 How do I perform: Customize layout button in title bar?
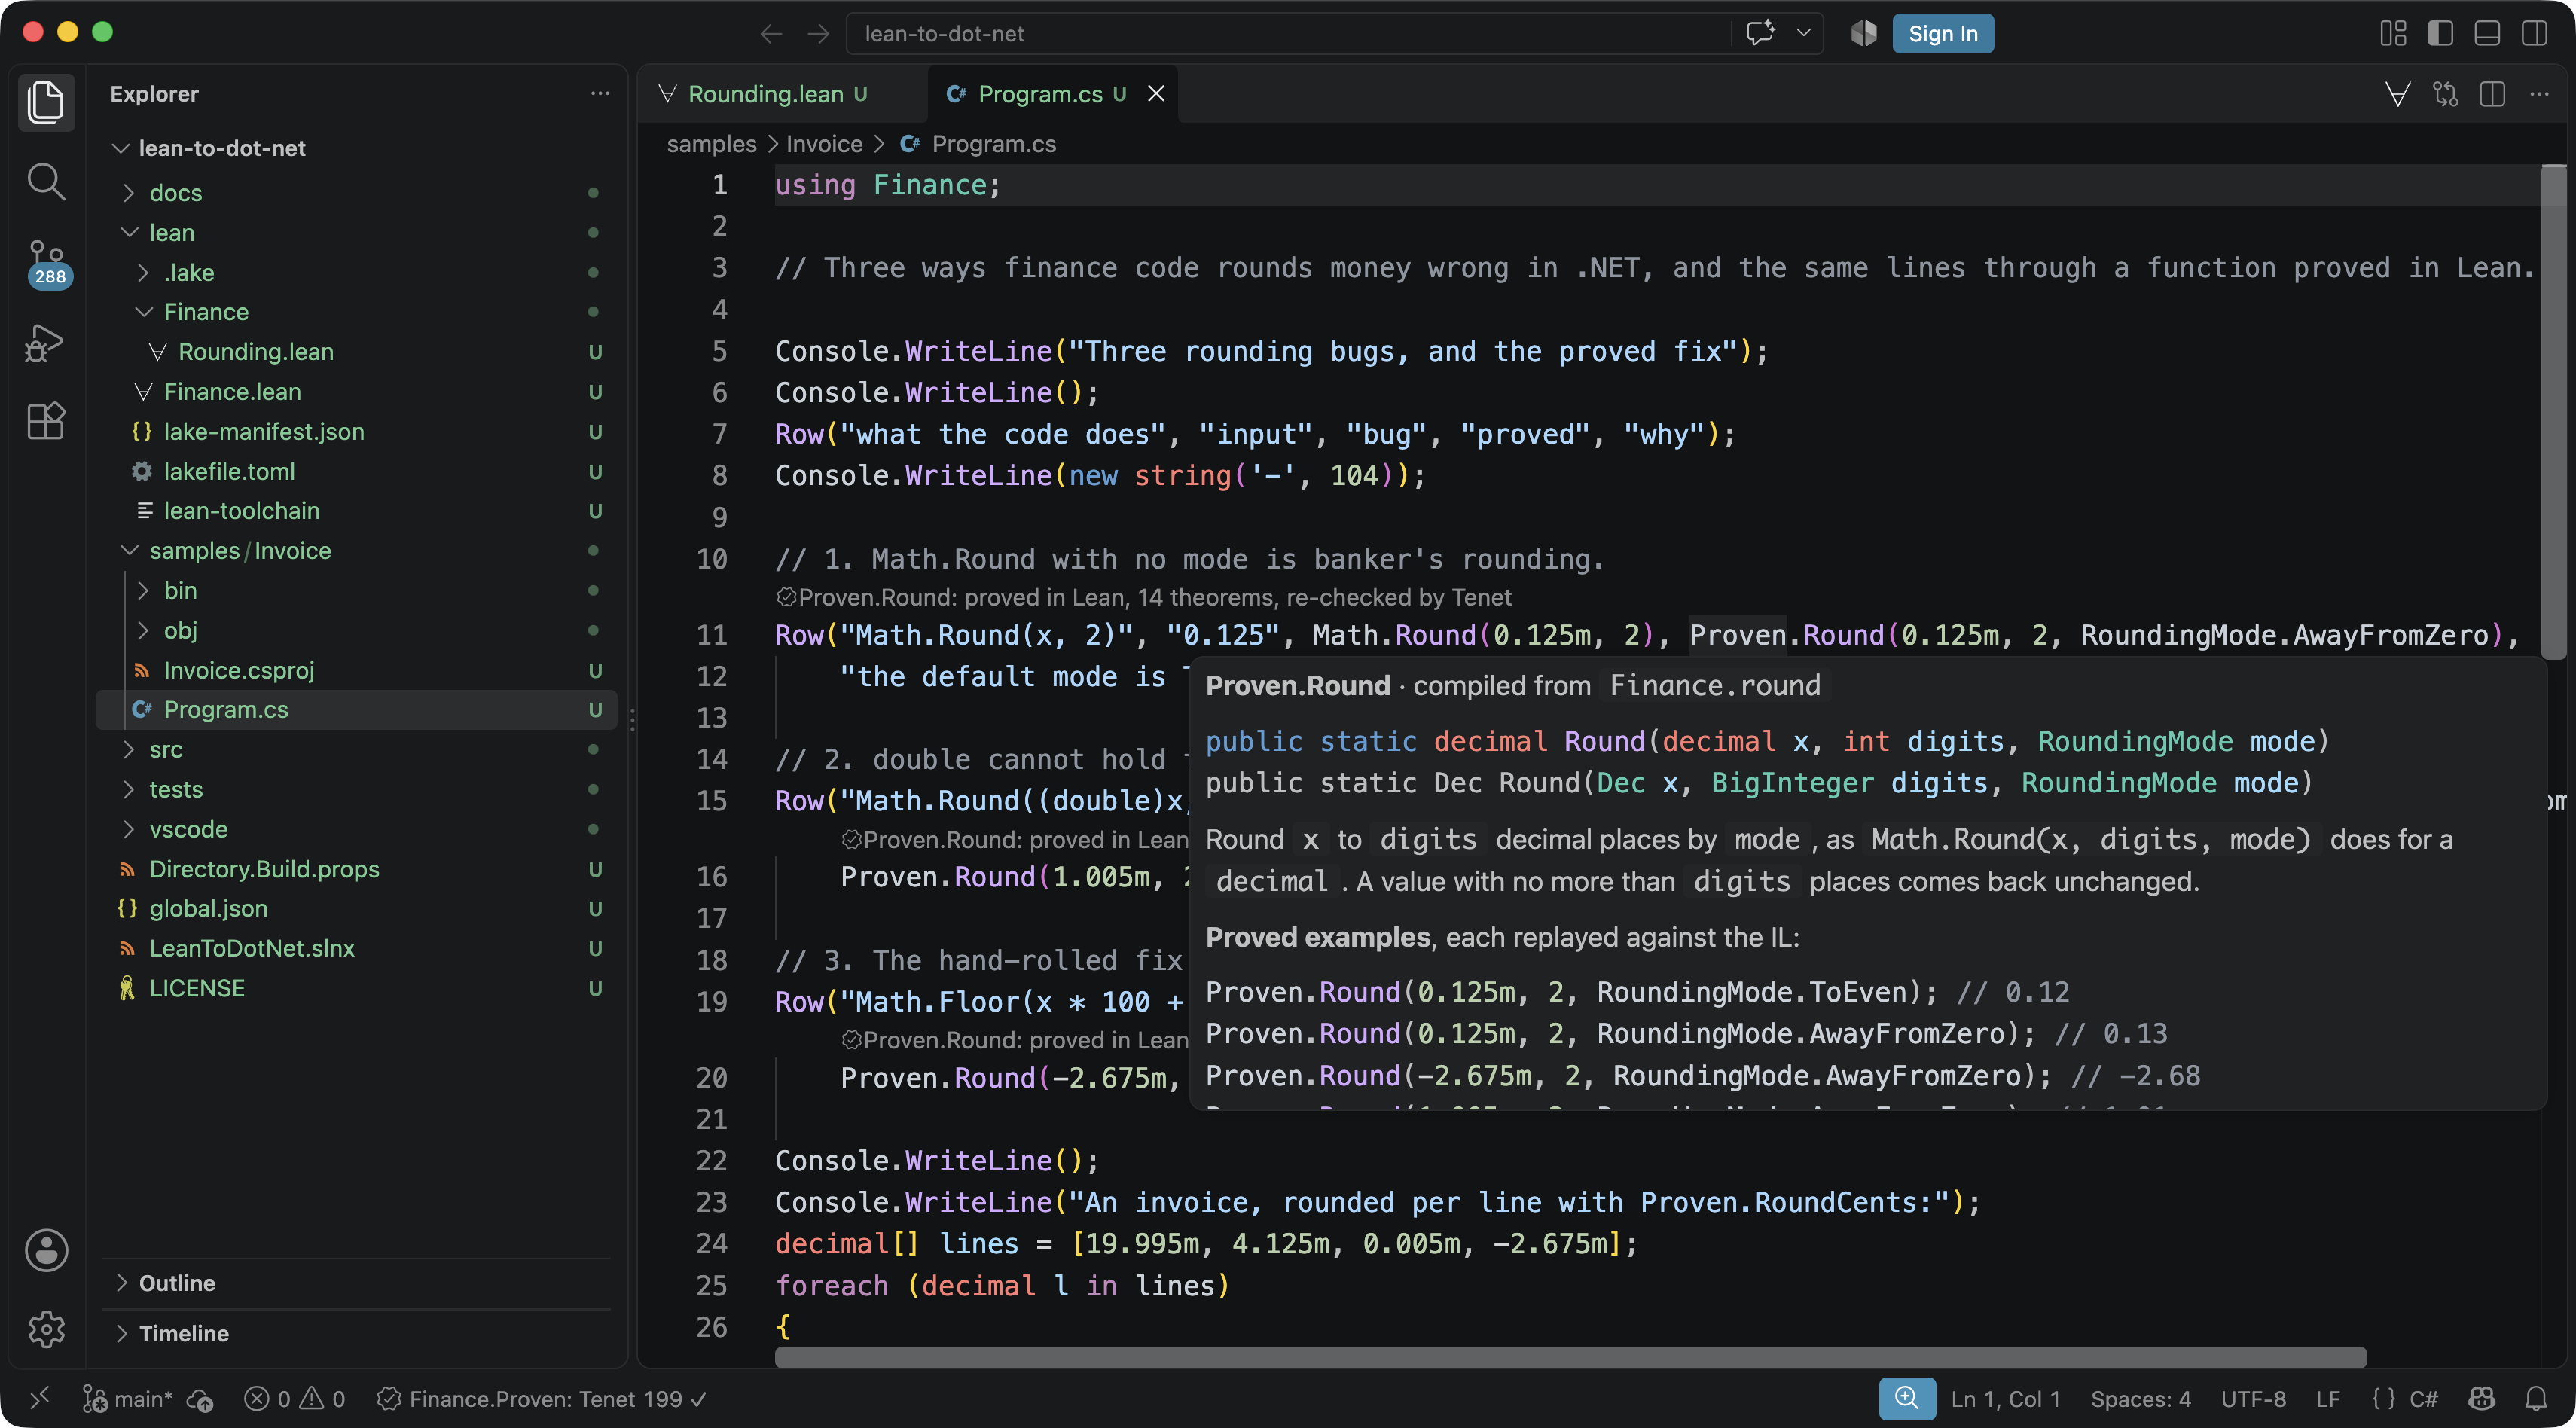click(x=2393, y=33)
